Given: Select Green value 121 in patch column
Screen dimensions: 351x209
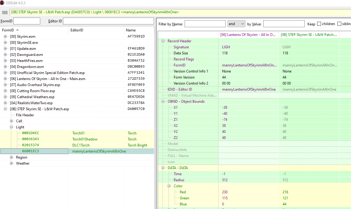Looking at the screenshot, I should [x=285, y=198].
